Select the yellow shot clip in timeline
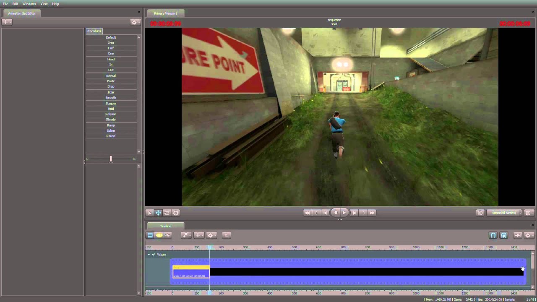The height and width of the screenshot is (302, 537). pyautogui.click(x=191, y=271)
